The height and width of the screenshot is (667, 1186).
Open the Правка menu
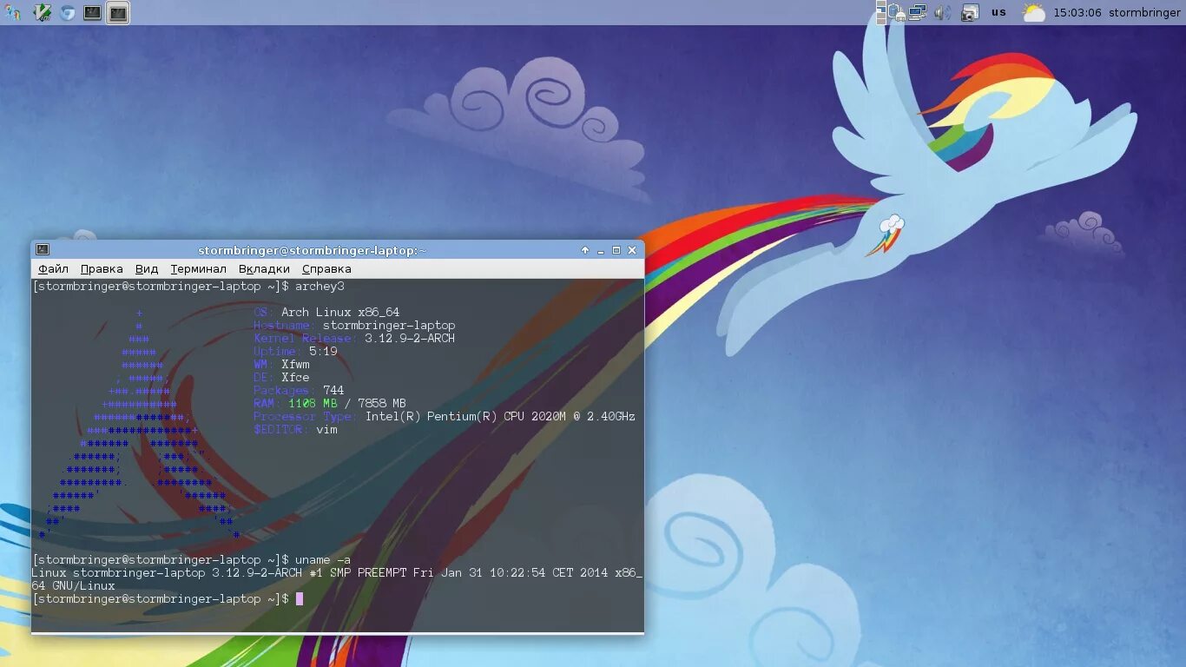click(x=102, y=269)
